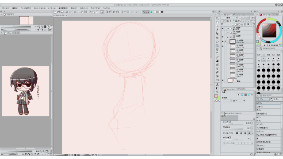Close the canvas document tab
This screenshot has height=159, width=283.
point(66,15)
